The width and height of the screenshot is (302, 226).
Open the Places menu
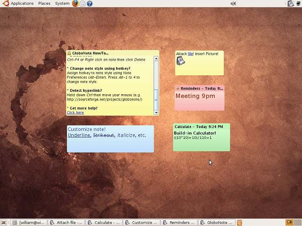click(44, 3)
